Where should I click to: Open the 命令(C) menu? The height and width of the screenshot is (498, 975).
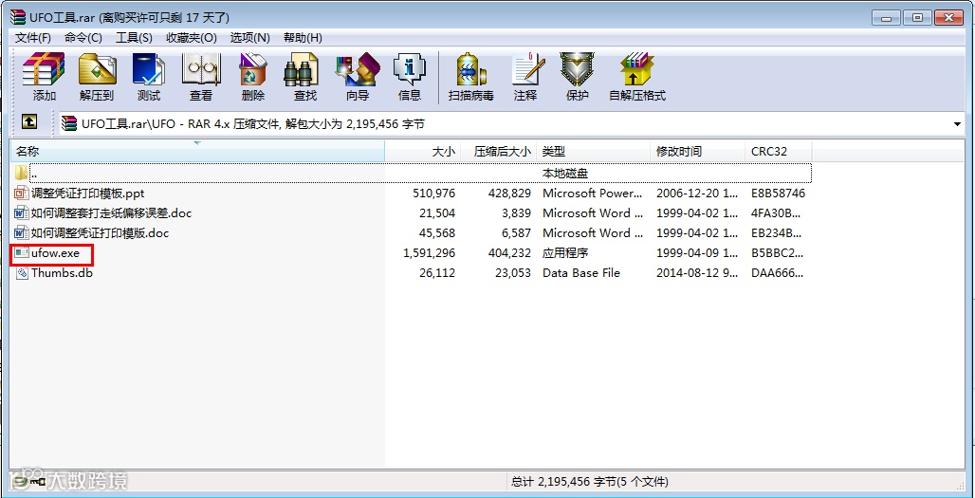83,38
